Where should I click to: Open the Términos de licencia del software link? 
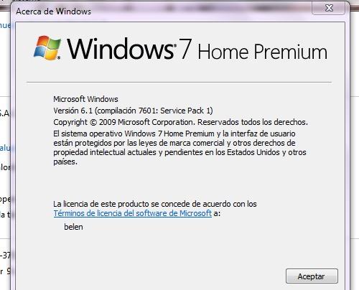coord(133,213)
